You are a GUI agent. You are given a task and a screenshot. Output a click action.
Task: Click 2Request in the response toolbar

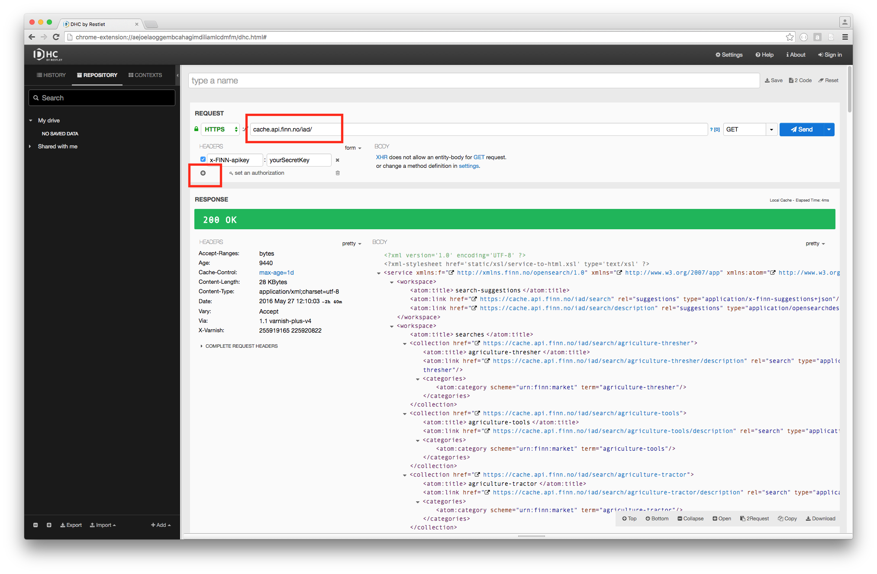click(754, 519)
